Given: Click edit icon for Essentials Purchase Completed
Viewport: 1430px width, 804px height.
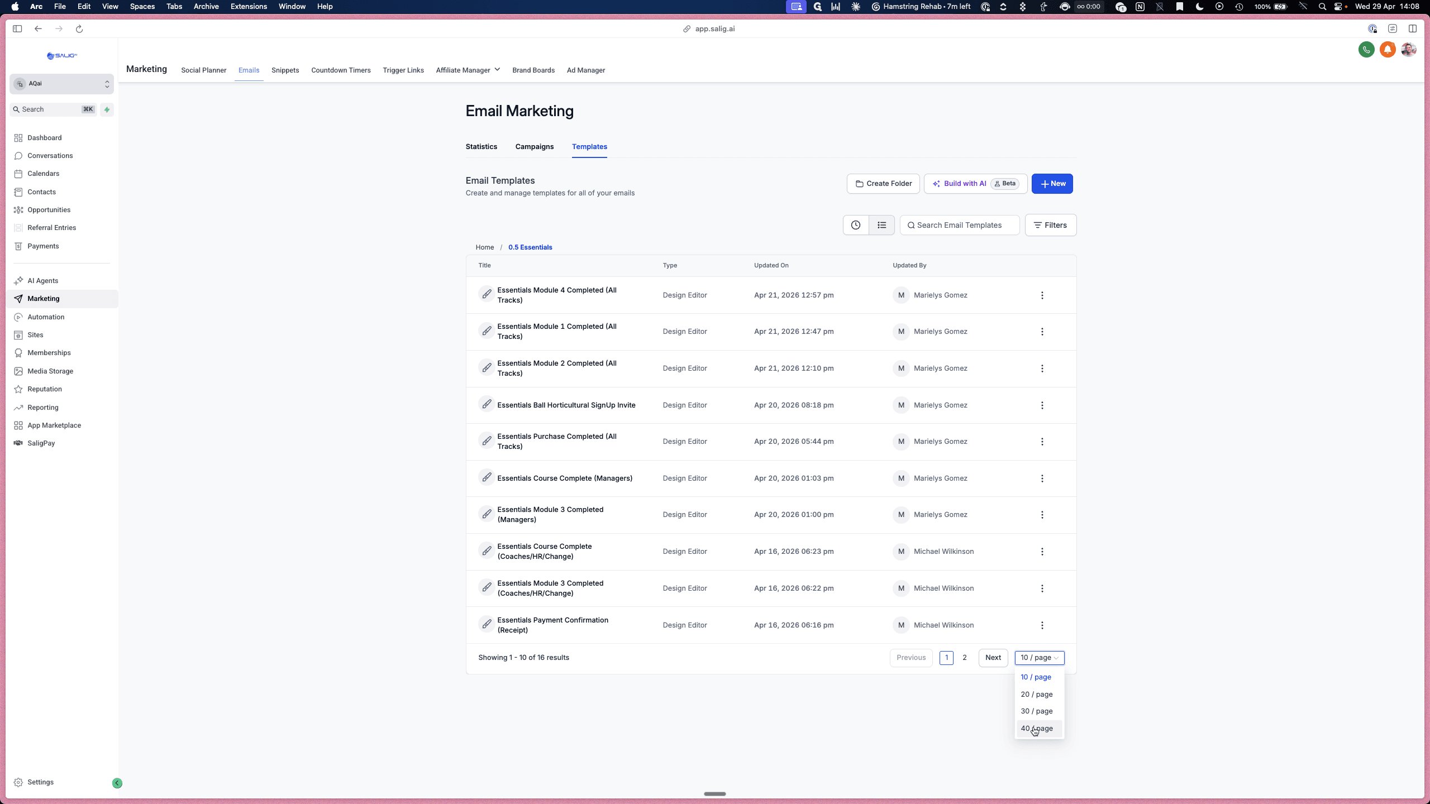Looking at the screenshot, I should (x=487, y=441).
